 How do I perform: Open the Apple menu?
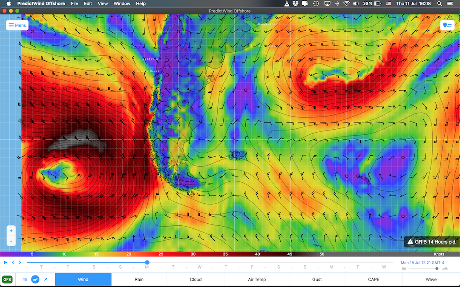point(9,3)
